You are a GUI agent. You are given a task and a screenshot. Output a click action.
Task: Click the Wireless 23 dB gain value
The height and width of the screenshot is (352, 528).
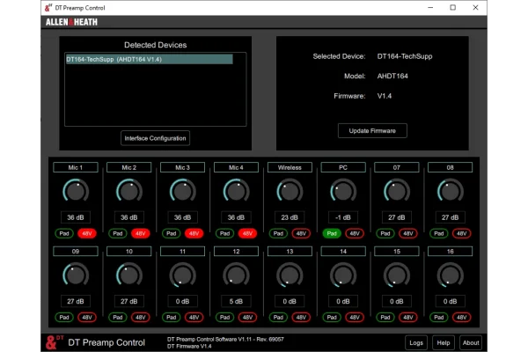(x=290, y=217)
